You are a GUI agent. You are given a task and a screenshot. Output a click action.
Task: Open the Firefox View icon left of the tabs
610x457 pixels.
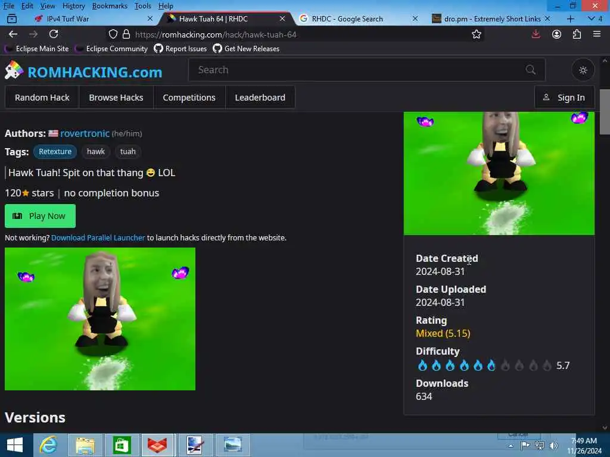click(x=12, y=18)
